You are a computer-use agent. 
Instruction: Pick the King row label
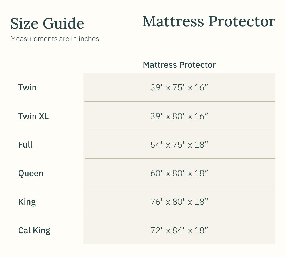[x=27, y=202]
